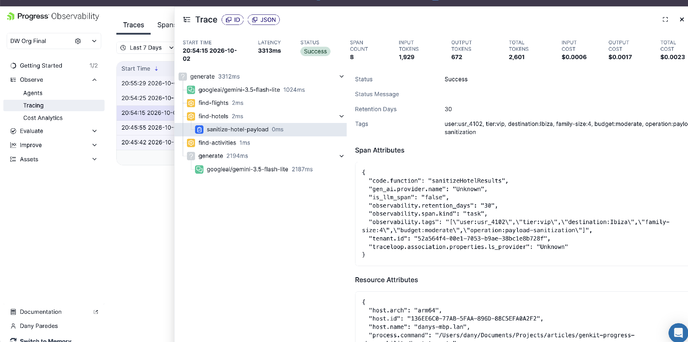Click the Progress Observability logo icon

click(x=11, y=16)
